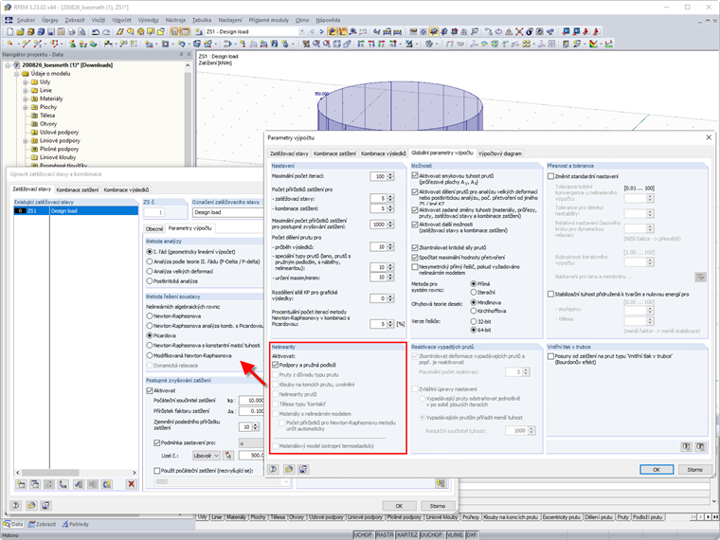Toggle the Zkontrolovat kritické síly prutů checkbox
Viewport: 720px width, 540px height.
pyautogui.click(x=415, y=247)
